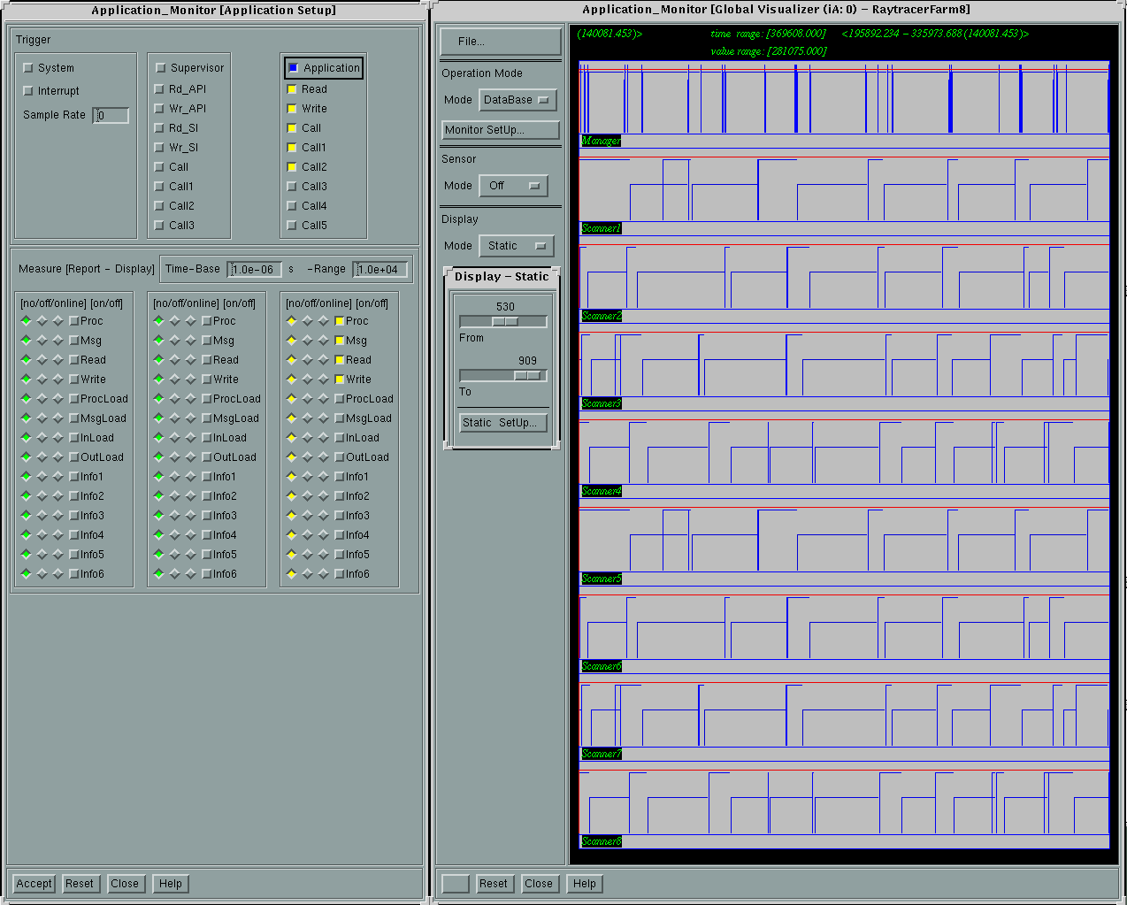The width and height of the screenshot is (1127, 905).
Task: Select the Scanner6 trace label
Action: [x=602, y=667]
